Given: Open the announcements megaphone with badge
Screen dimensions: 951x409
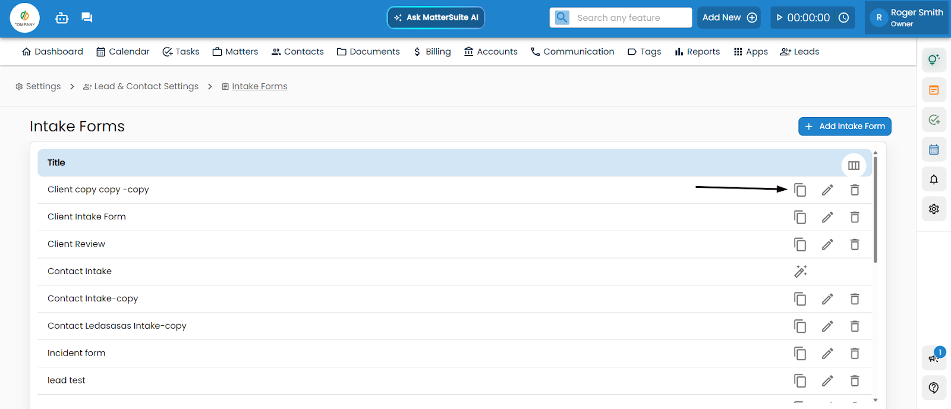Looking at the screenshot, I should click(934, 357).
